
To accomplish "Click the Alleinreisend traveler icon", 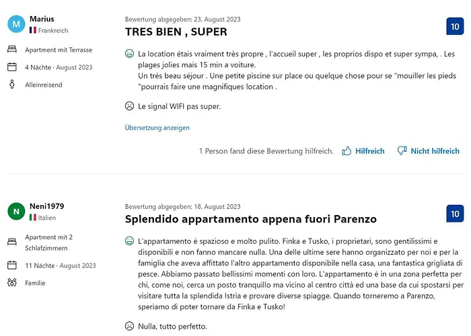I will pos(11,85).
